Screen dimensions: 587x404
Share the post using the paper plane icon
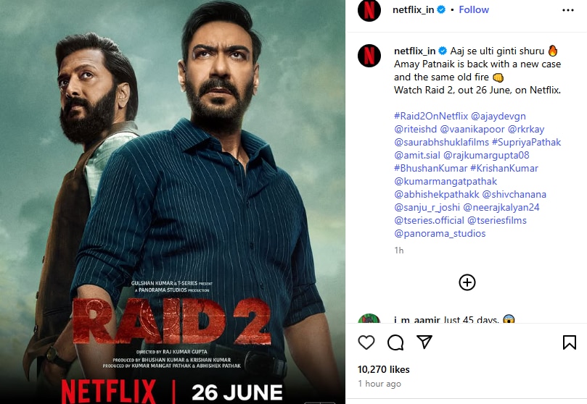pos(424,342)
